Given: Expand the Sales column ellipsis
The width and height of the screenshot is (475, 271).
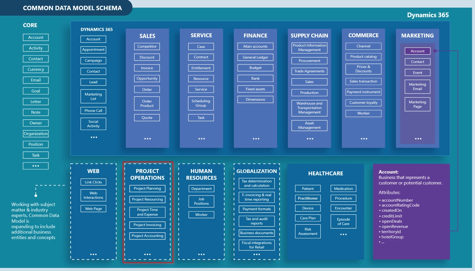Looking at the screenshot, I should 147,138.
